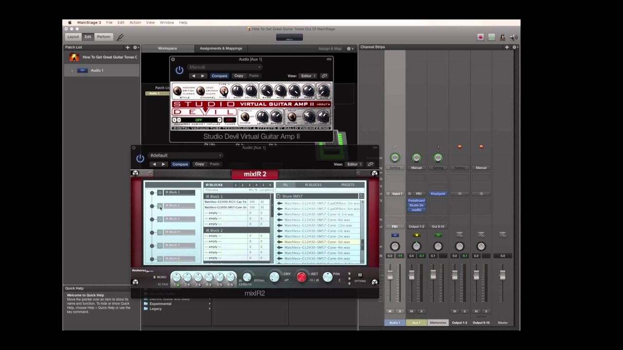Switch to the PRESETS tab in mixIR2
This screenshot has height=350, width=623.
click(x=348, y=185)
